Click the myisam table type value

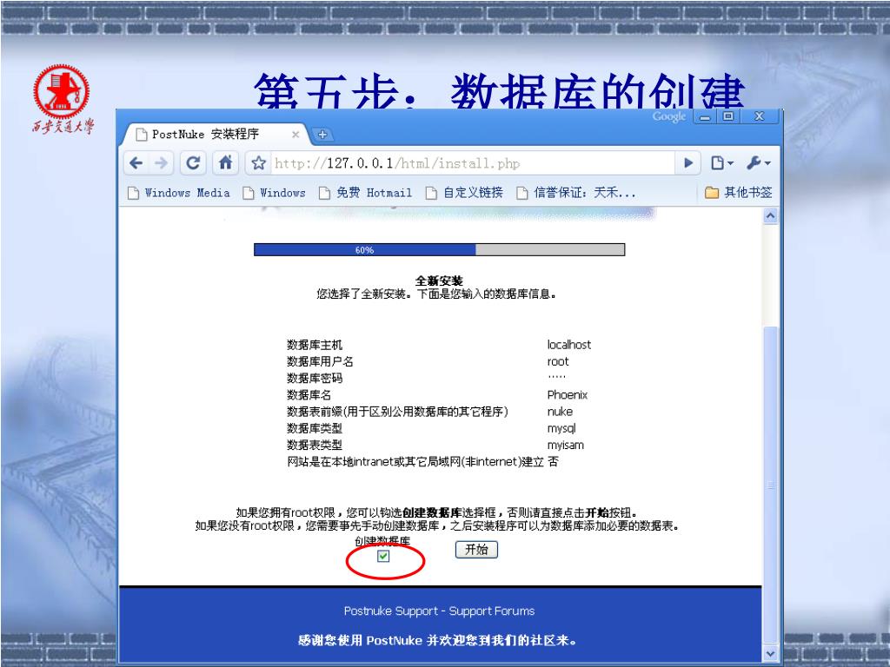(x=565, y=446)
